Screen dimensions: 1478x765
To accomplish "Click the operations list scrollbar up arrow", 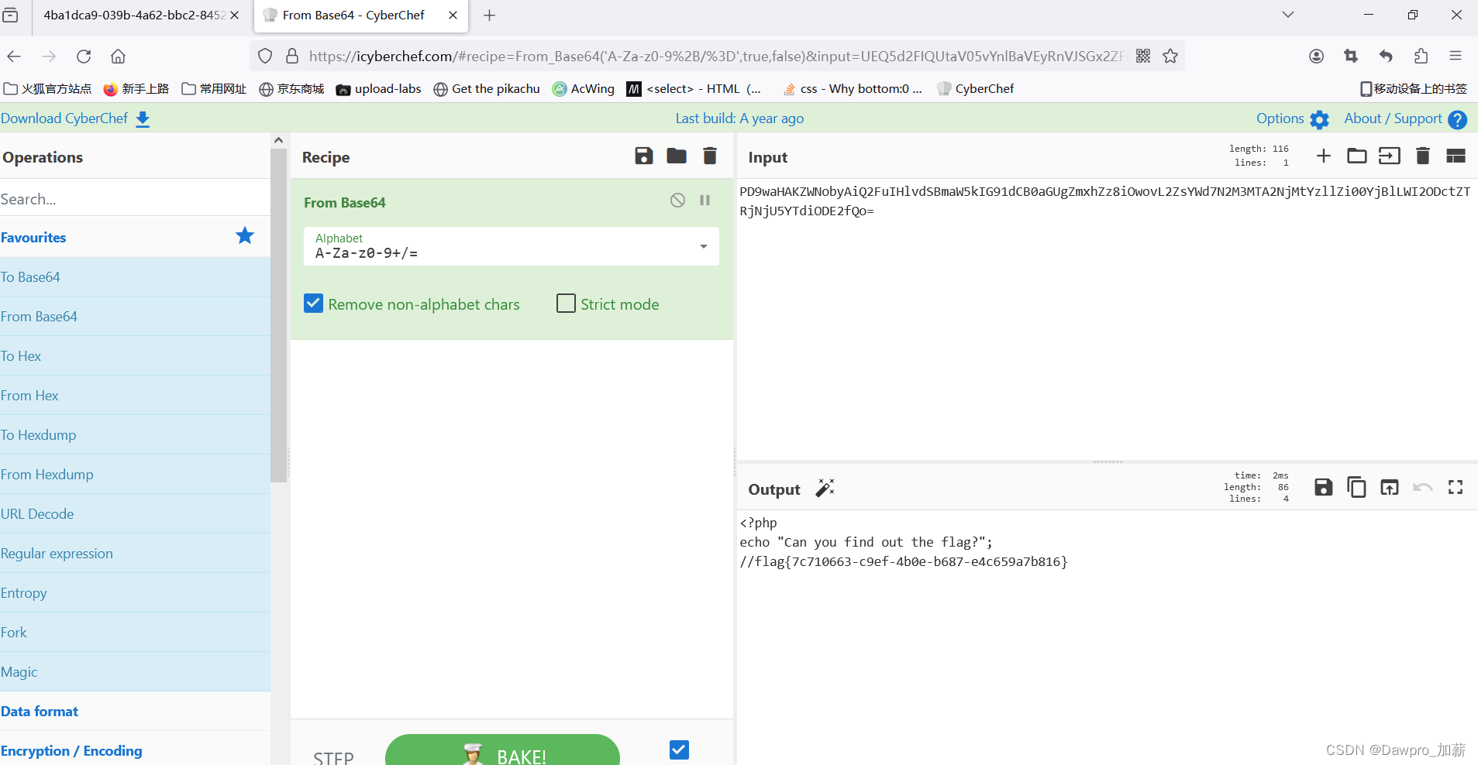I will [x=279, y=140].
